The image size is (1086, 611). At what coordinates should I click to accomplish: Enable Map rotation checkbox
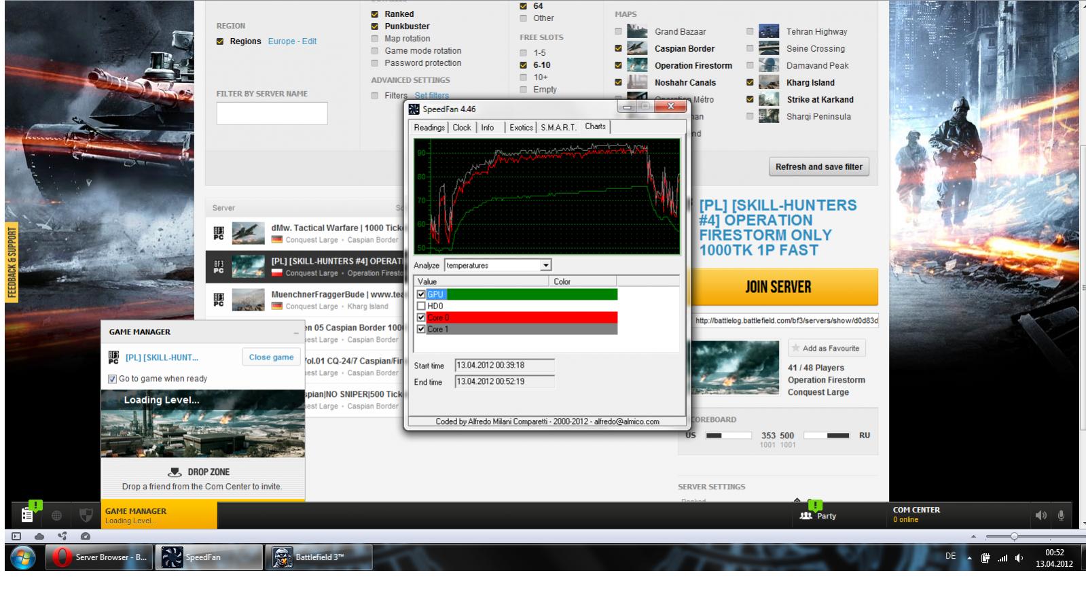point(374,39)
